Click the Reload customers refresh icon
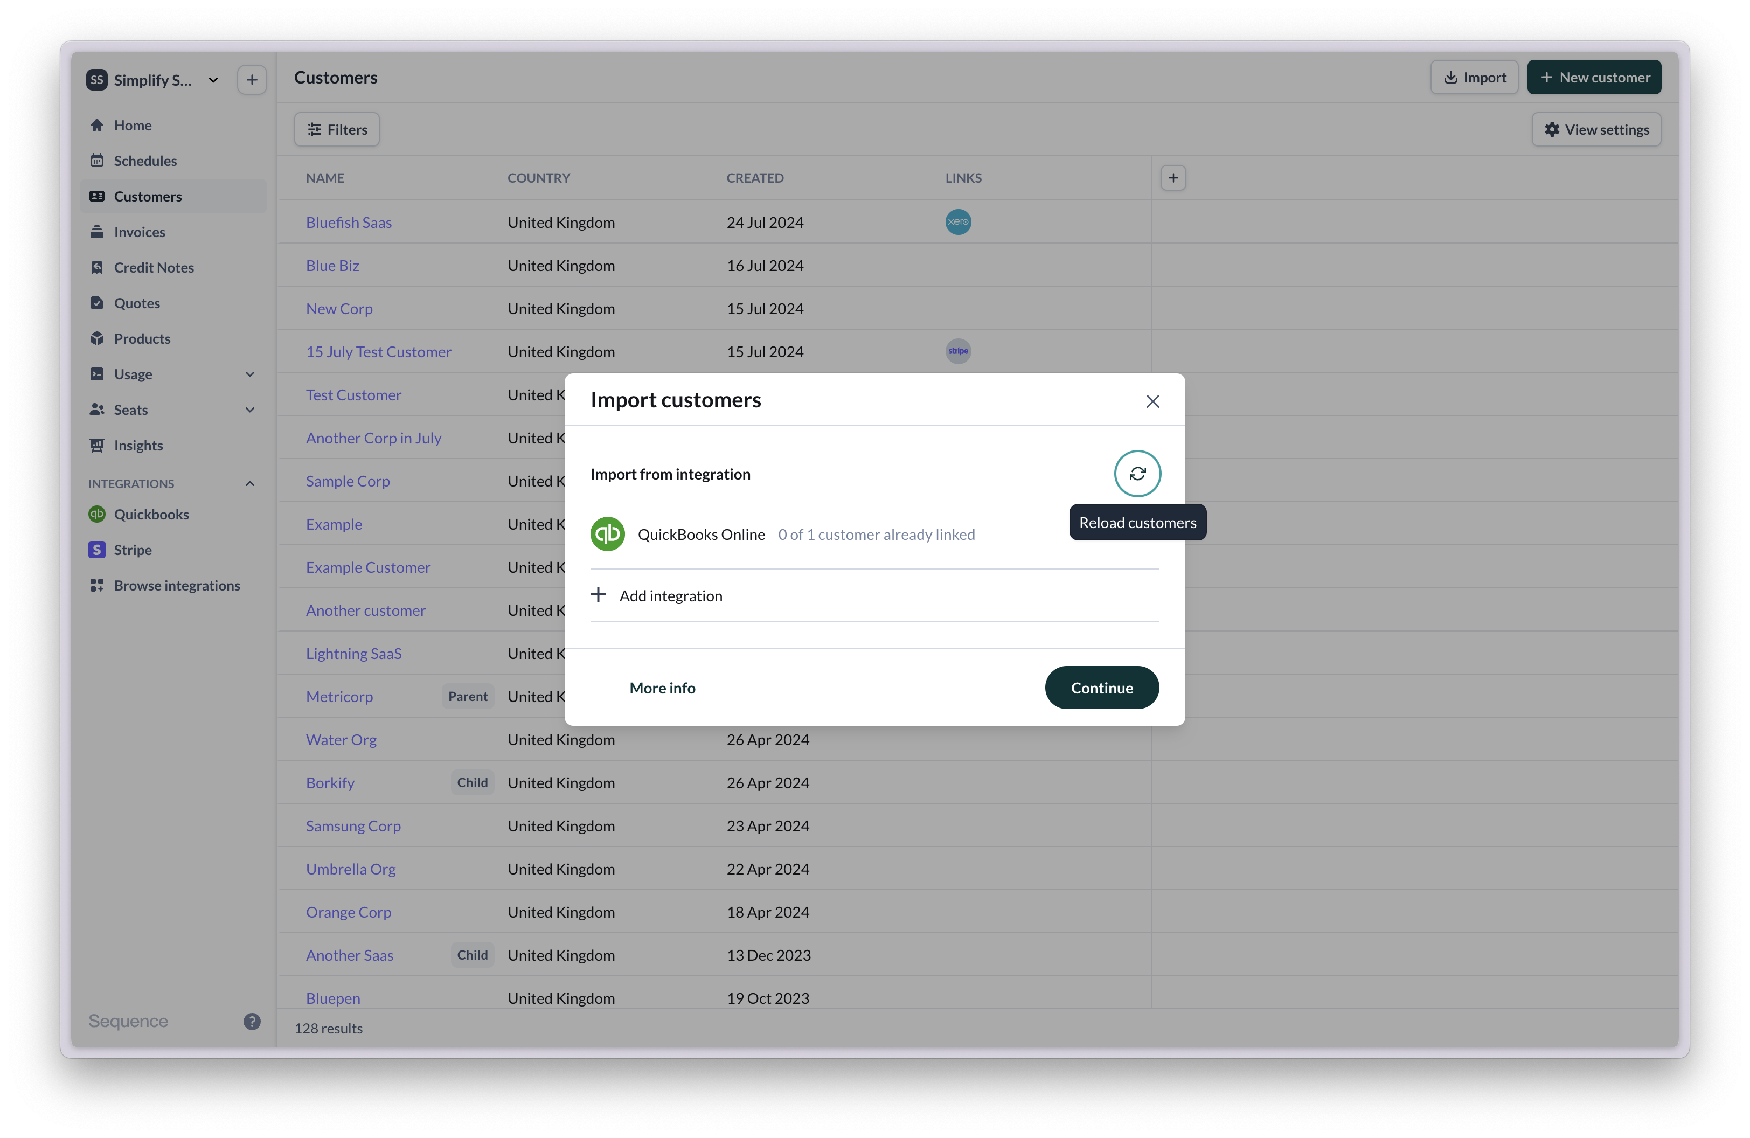1750x1138 pixels. [x=1137, y=474]
